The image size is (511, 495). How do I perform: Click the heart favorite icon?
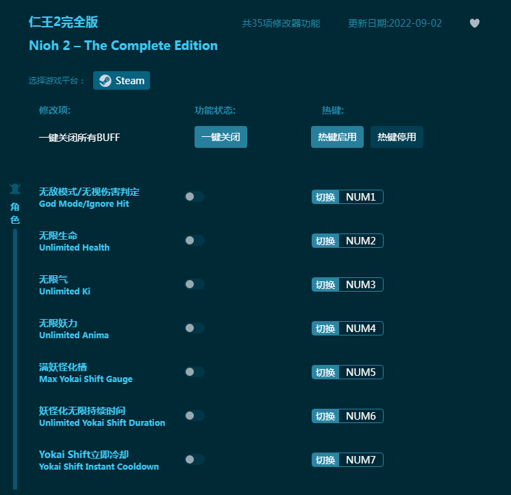(475, 23)
